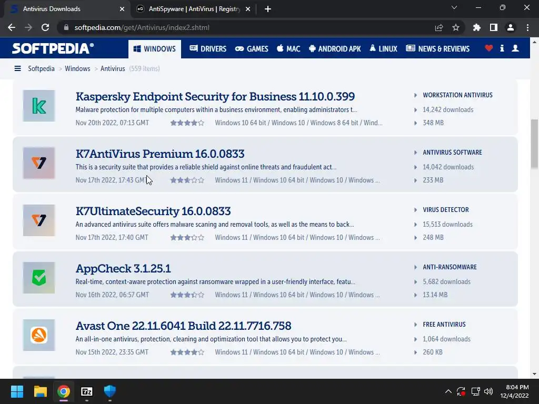Image resolution: width=539 pixels, height=404 pixels.
Task: Click the red heart favorites icon
Action: pyautogui.click(x=488, y=48)
